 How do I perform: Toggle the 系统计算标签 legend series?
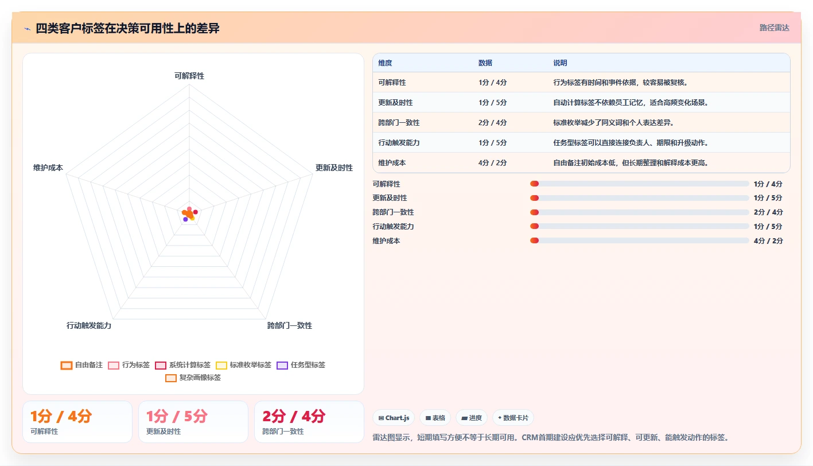pos(183,365)
